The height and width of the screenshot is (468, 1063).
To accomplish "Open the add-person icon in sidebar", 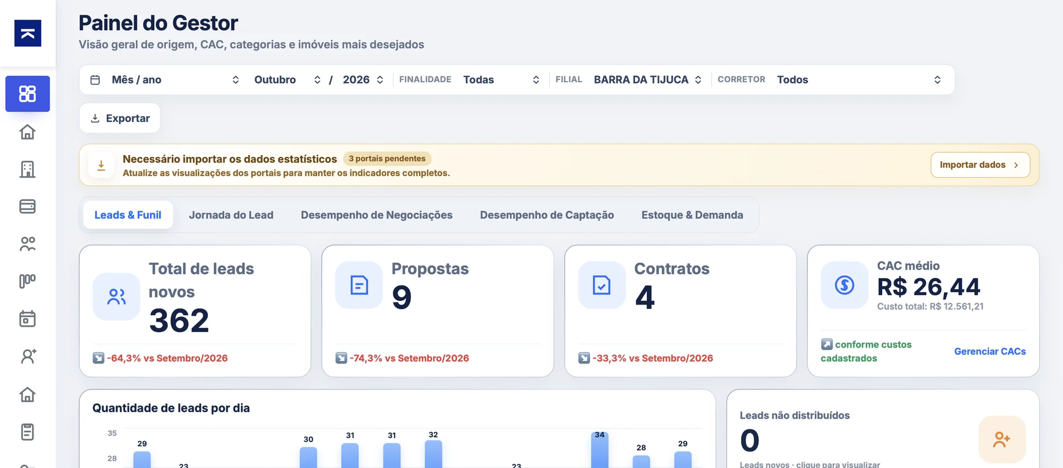I will 28,357.
